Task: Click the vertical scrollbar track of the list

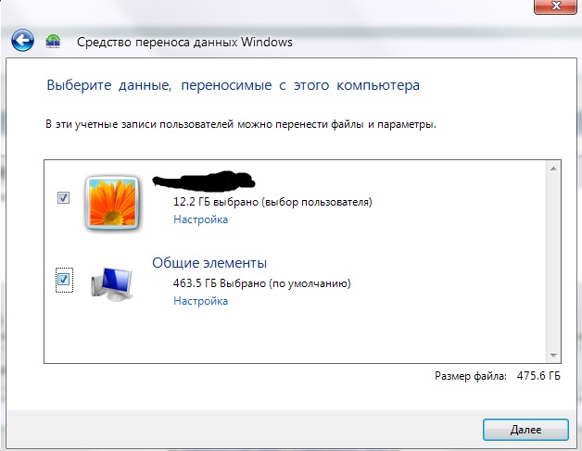Action: (553, 262)
